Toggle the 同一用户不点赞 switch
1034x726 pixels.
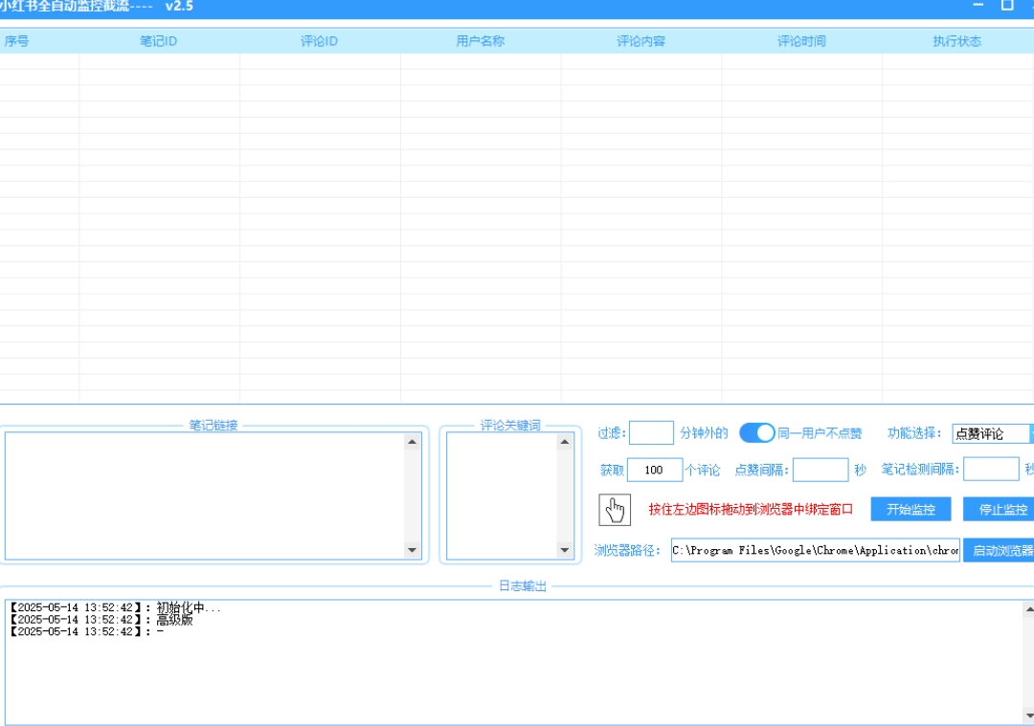click(757, 433)
